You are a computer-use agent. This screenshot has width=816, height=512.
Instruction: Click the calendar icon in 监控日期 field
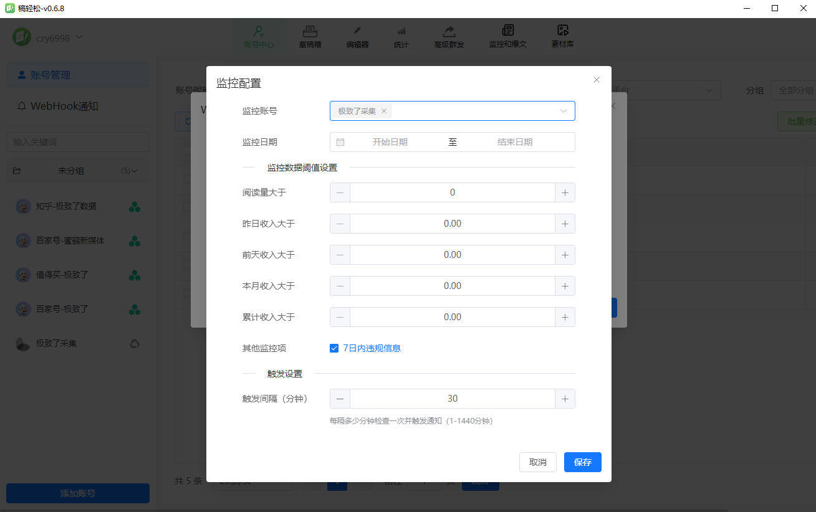[x=340, y=142]
